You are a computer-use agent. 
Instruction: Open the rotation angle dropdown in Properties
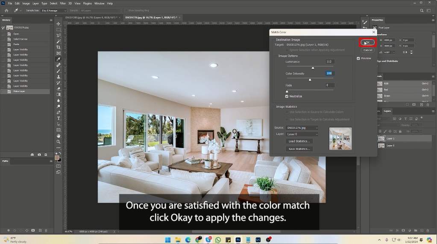tap(394, 52)
